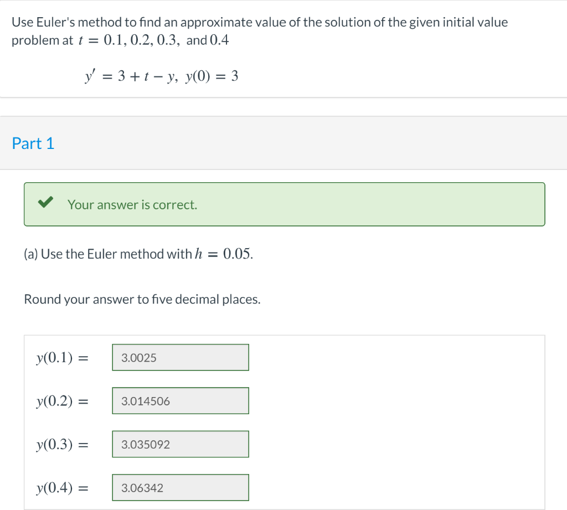Select the y(0.4) answer field
Screen dimensions: 567x510
pyautogui.click(x=181, y=488)
